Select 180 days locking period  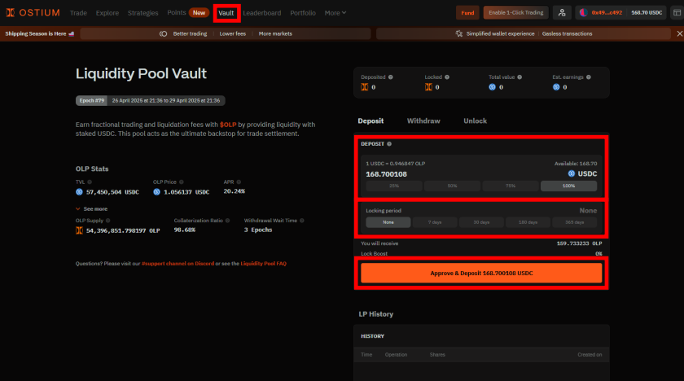[528, 222]
